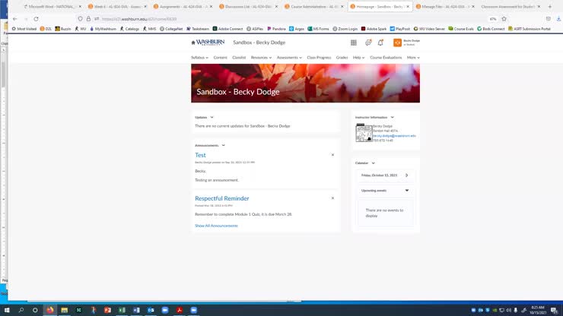Open PowerPoint in the taskbar
Image resolution: width=563 pixels, height=316 pixels.
pyautogui.click(x=107, y=310)
